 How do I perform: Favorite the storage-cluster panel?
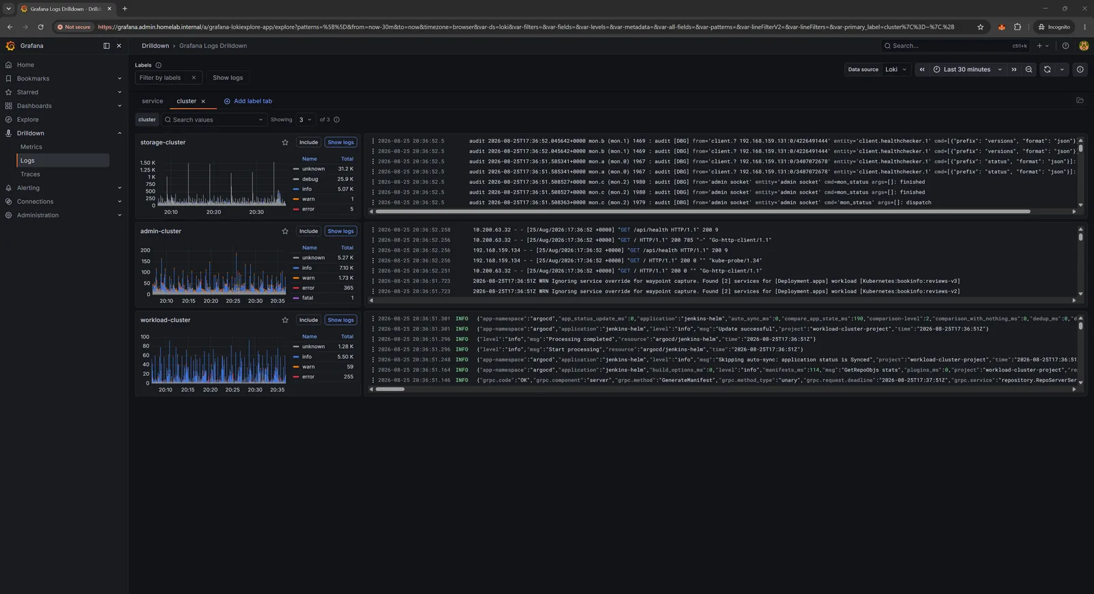point(285,142)
